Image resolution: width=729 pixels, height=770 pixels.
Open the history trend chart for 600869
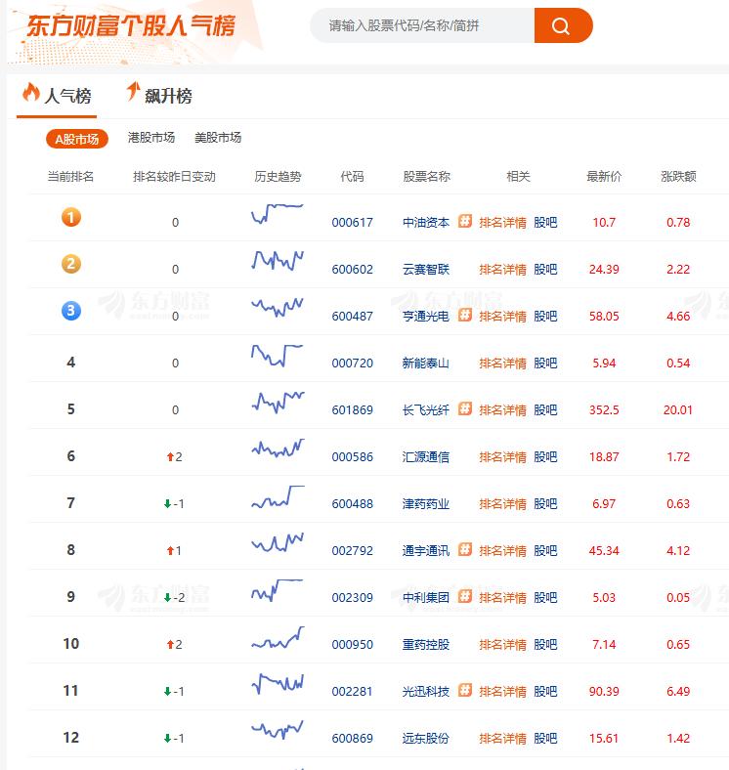coord(278,730)
